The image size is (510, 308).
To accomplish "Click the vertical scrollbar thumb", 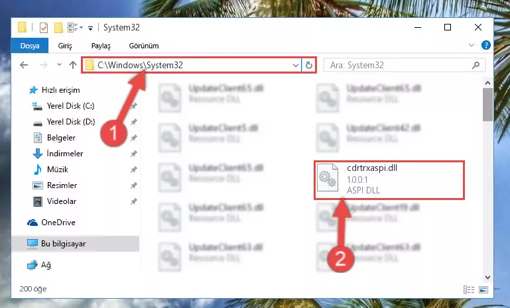I will coord(487,104).
